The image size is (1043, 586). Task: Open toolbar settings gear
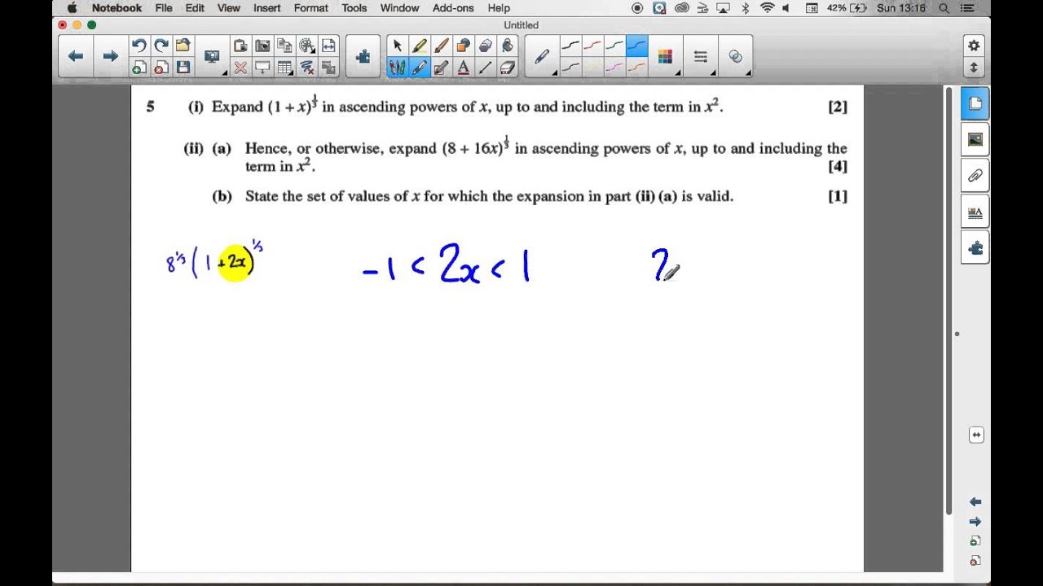[973, 46]
